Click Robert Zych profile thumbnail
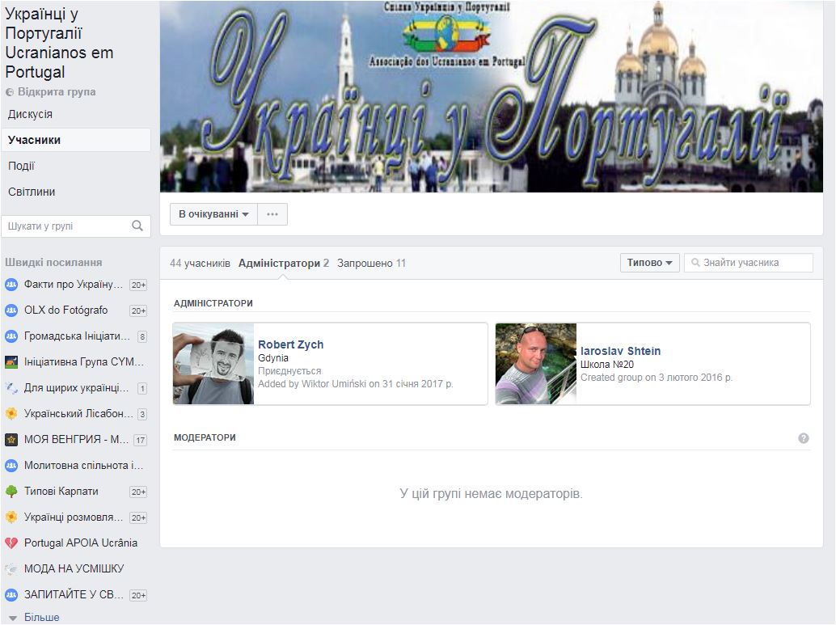Screen dimensions: 836x625 pos(213,364)
